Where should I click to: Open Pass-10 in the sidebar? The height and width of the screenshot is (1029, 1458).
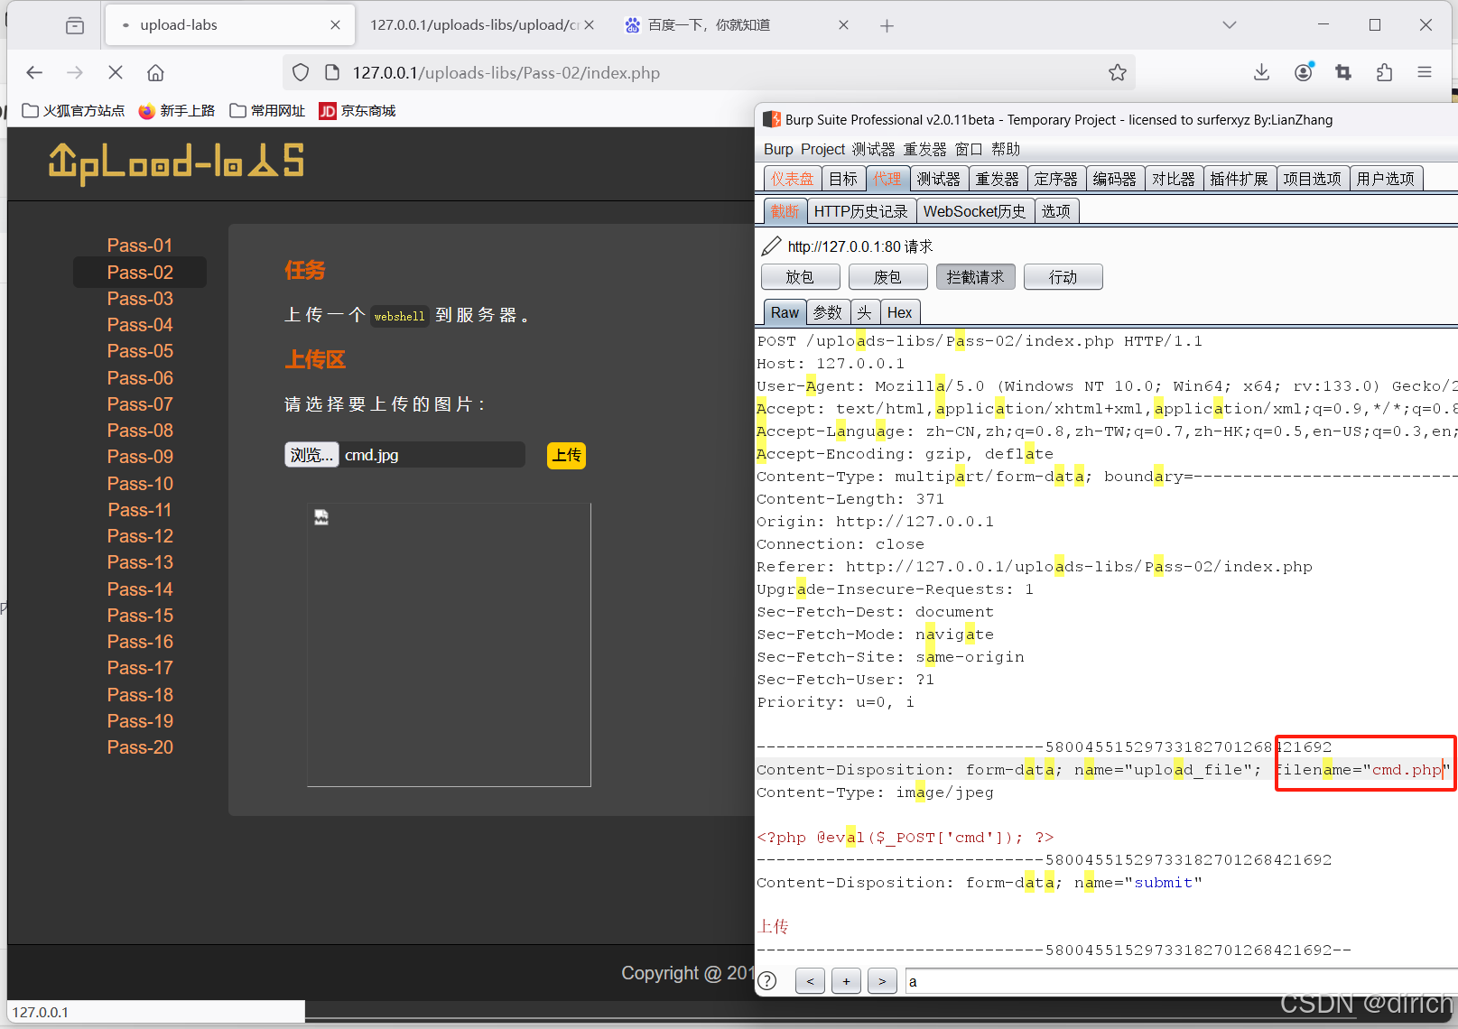point(140,484)
